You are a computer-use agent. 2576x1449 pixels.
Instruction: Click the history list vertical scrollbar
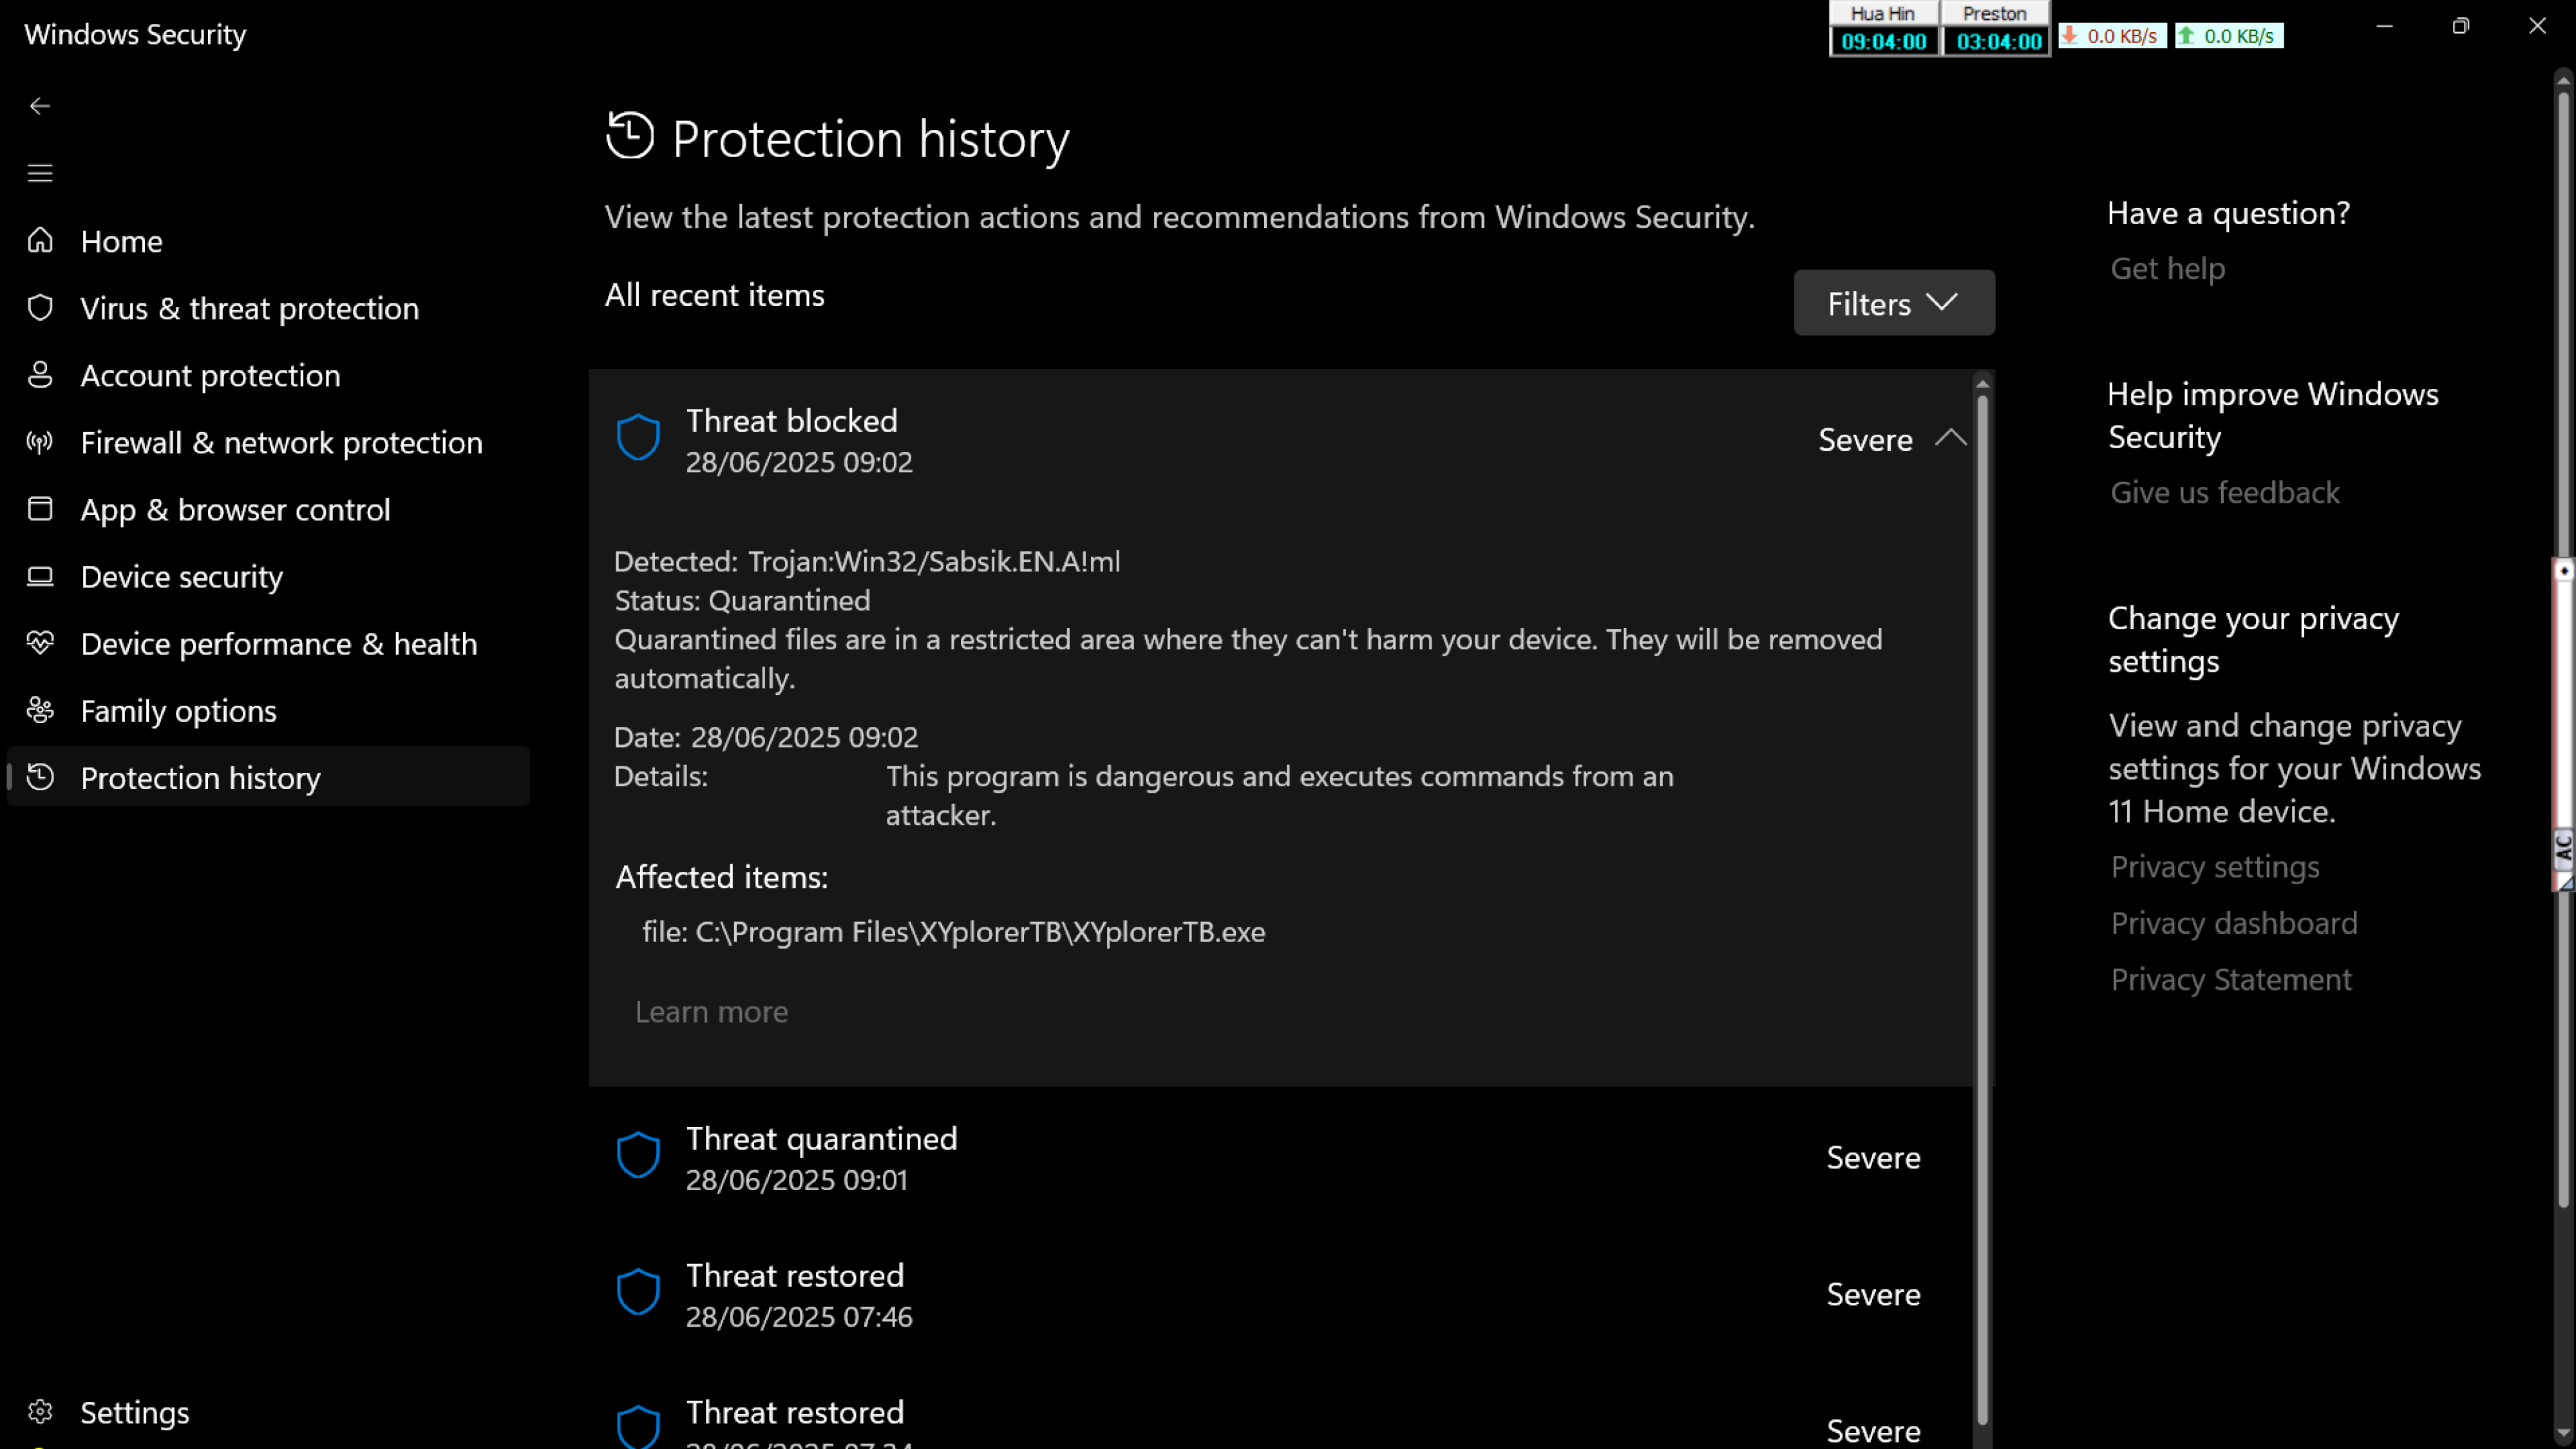click(x=1982, y=900)
